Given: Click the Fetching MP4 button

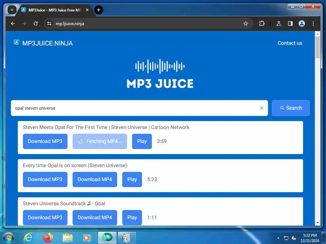Looking at the screenshot, I should tap(100, 141).
